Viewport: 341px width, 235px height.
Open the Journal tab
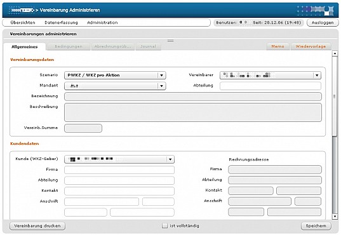(148, 46)
